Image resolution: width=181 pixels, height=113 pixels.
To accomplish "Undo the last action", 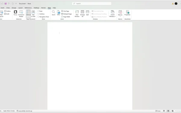I will click(9, 4).
